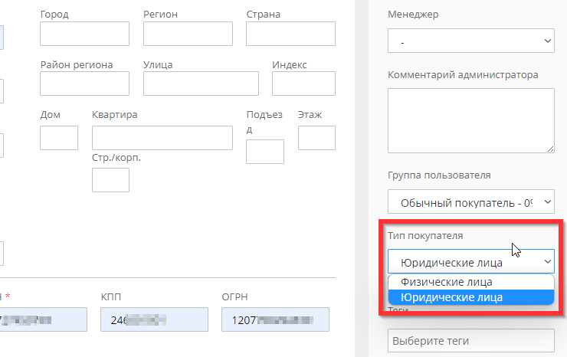567x357 pixels.
Task: Click the Квартира input field
Action: pyautogui.click(x=162, y=138)
